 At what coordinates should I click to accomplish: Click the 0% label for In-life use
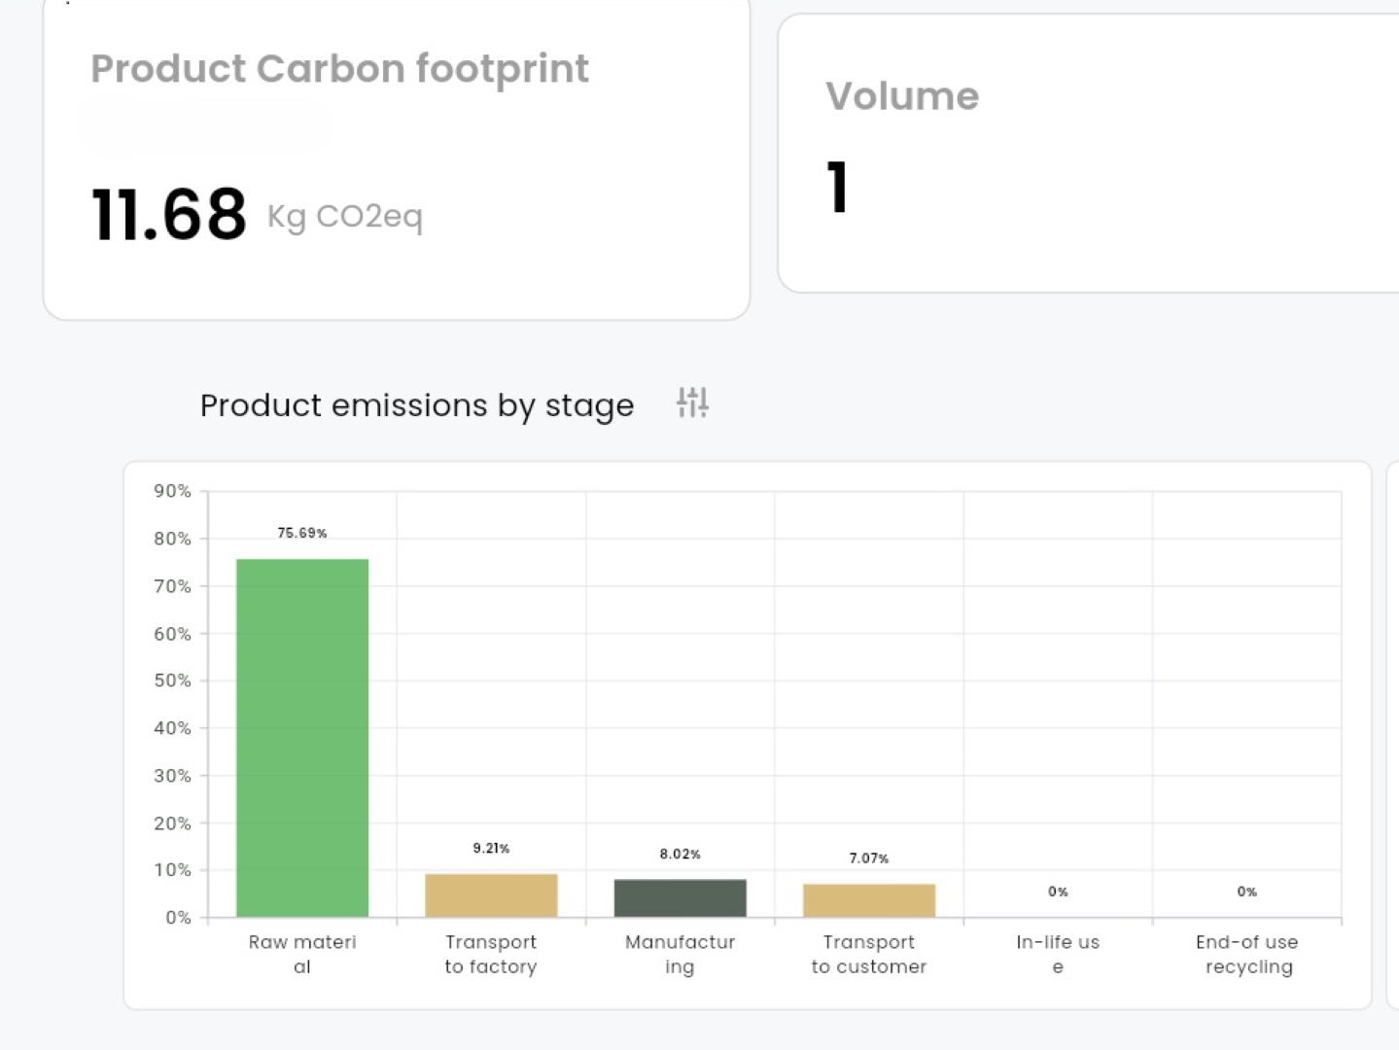click(1057, 891)
